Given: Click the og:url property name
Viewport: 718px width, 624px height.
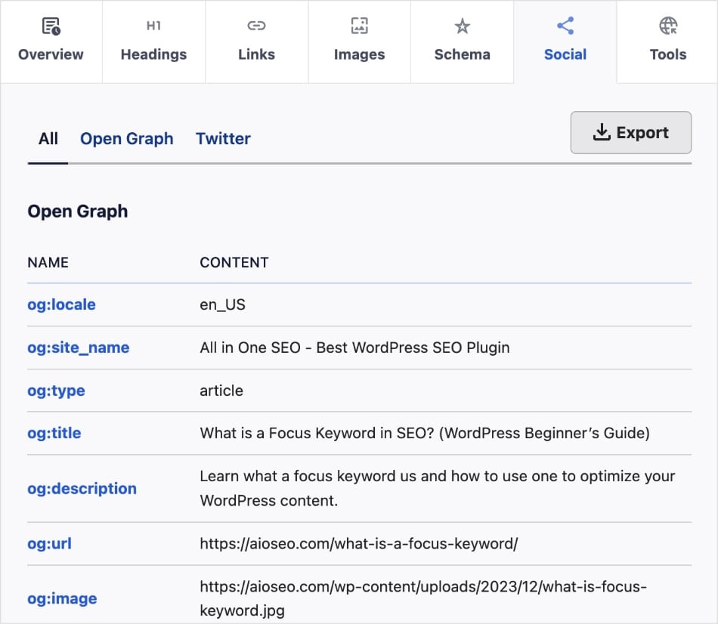Looking at the screenshot, I should 50,543.
